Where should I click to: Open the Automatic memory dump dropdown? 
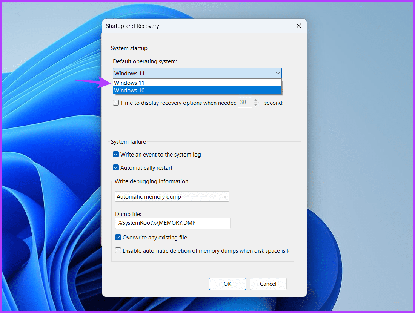(172, 196)
